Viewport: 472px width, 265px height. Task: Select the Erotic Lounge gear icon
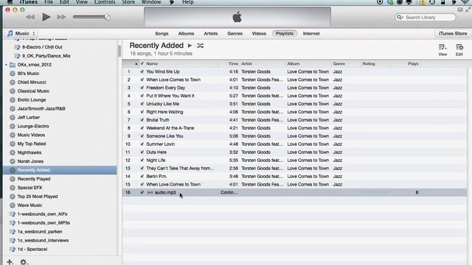[x=13, y=100]
